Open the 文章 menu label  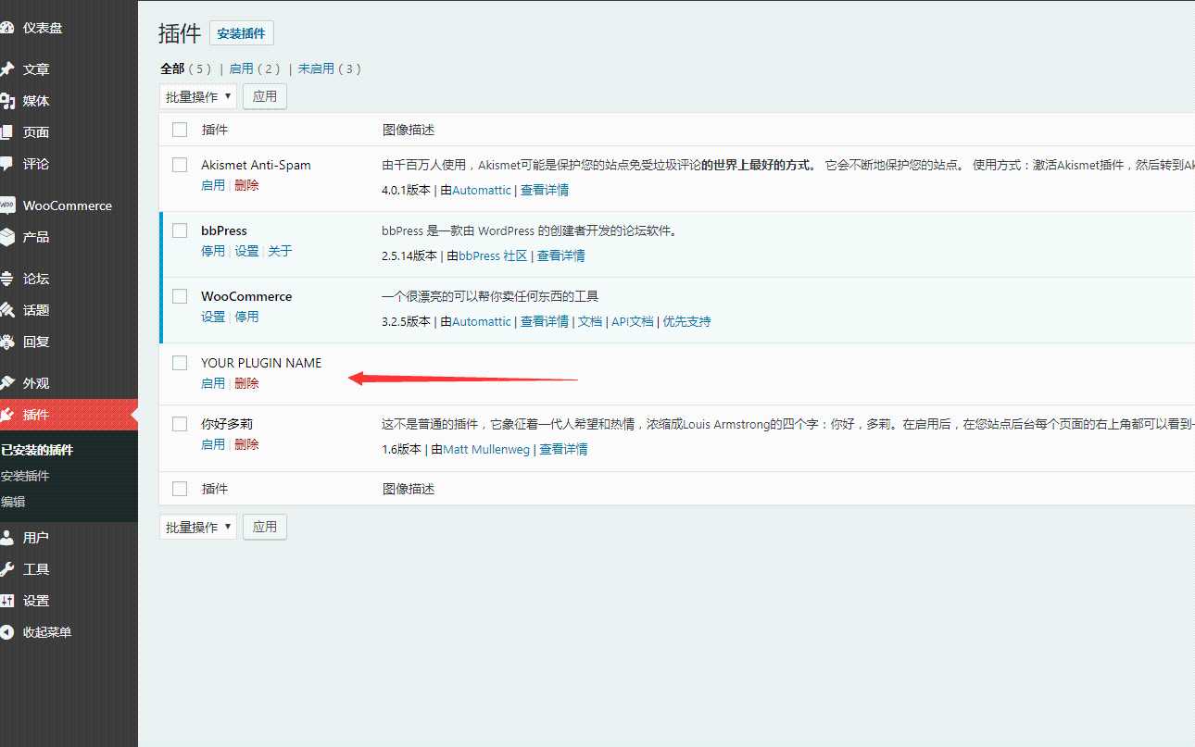tap(36, 69)
